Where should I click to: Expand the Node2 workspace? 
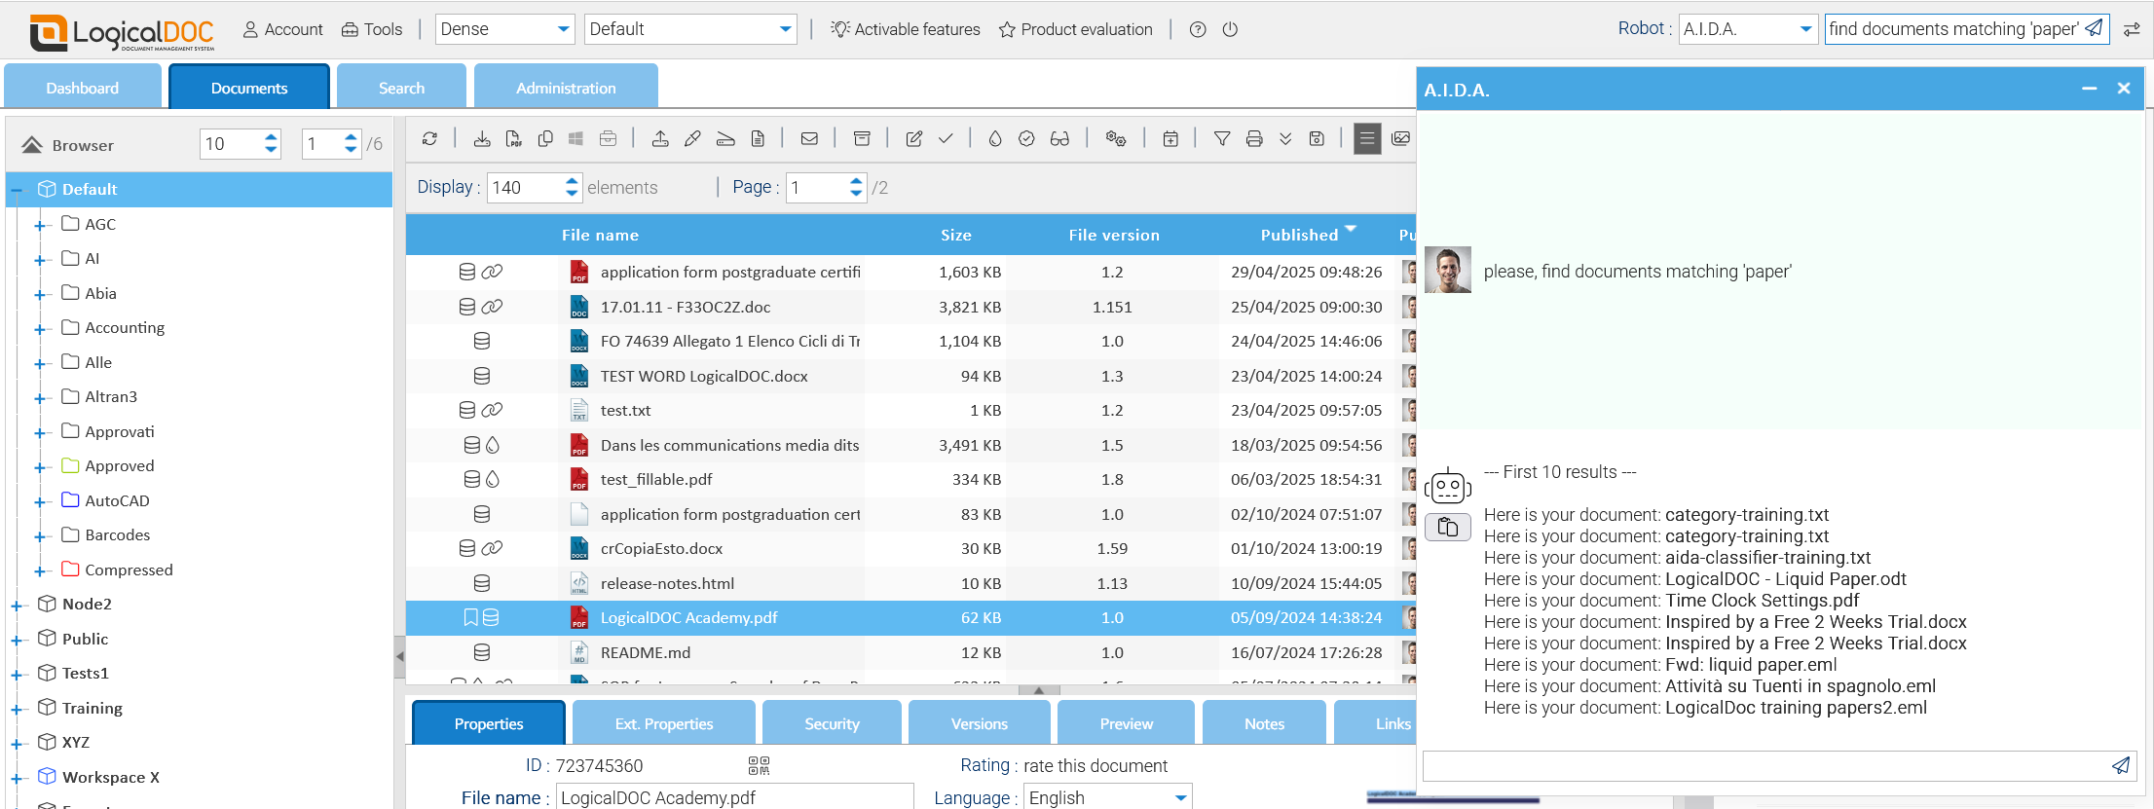17,606
